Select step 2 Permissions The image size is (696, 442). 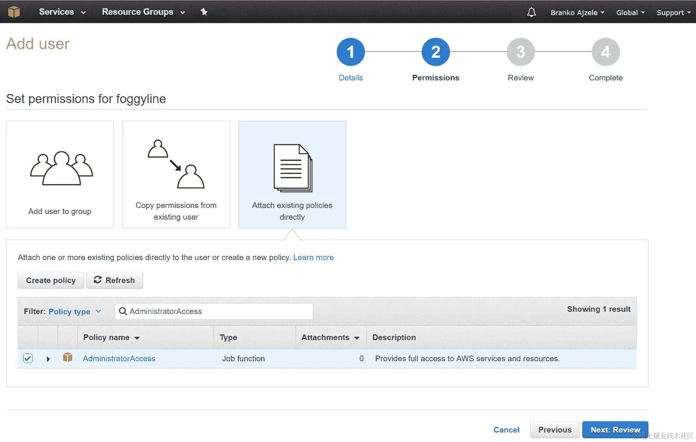point(436,60)
